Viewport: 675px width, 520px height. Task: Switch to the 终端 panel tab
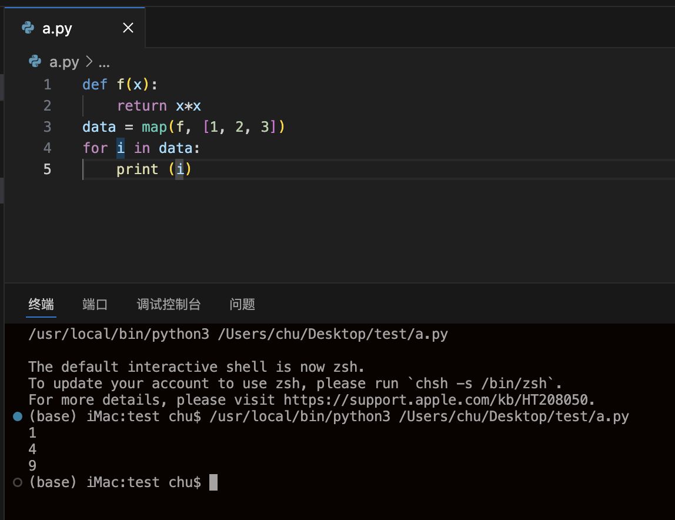coord(41,304)
